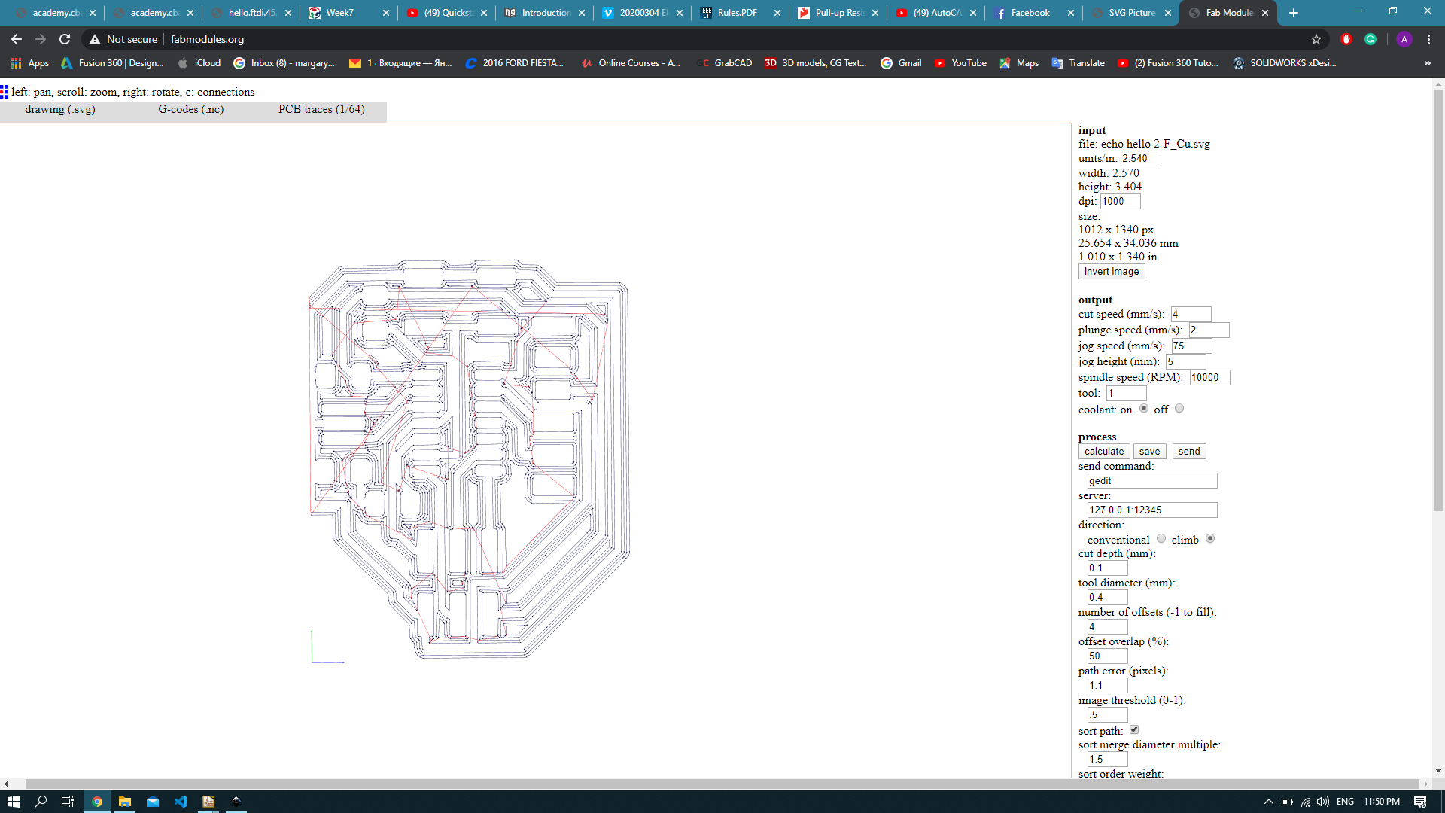Open the GrabCAD bookmark

[x=726, y=63]
